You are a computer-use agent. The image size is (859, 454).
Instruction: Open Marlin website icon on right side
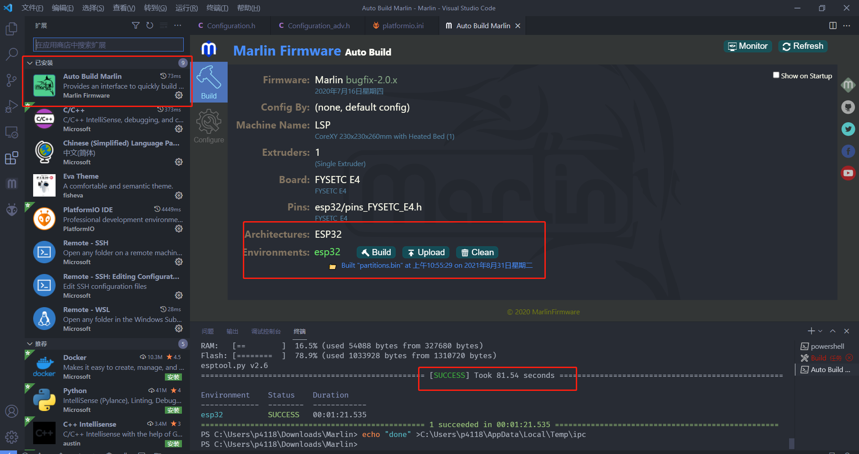pos(848,85)
